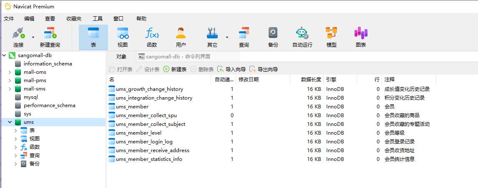Click 新建表 (New Table) button
Viewport: 478px width, 188px height.
point(175,70)
